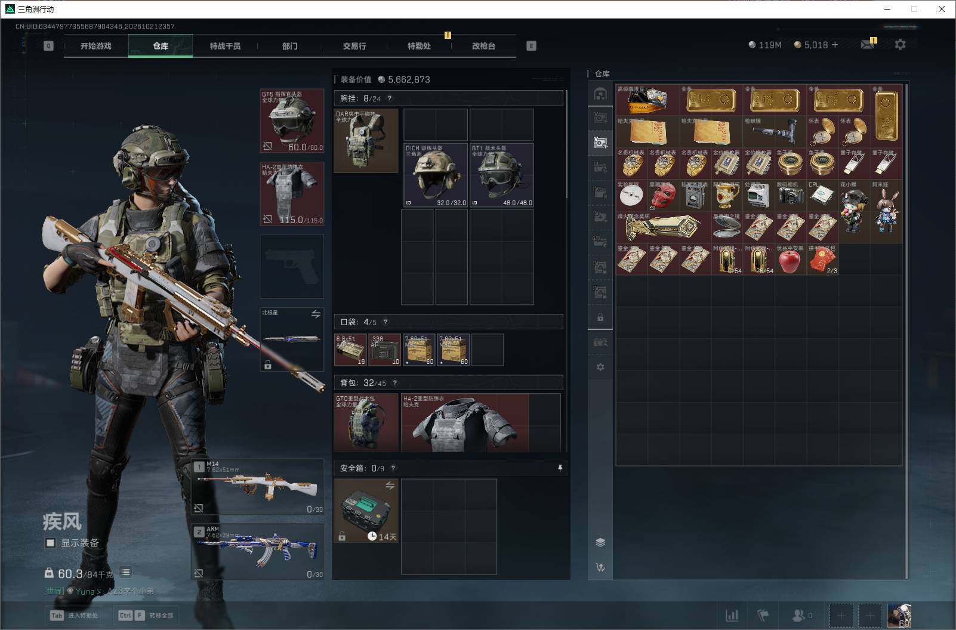Viewport: 956px width, 630px height.
Task: Click chest rig help question mark
Action: (x=390, y=98)
